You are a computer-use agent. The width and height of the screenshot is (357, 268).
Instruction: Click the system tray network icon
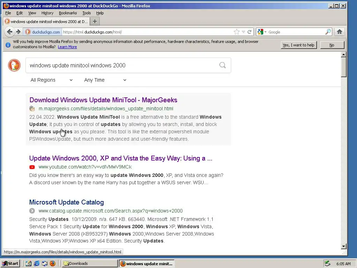click(327, 263)
